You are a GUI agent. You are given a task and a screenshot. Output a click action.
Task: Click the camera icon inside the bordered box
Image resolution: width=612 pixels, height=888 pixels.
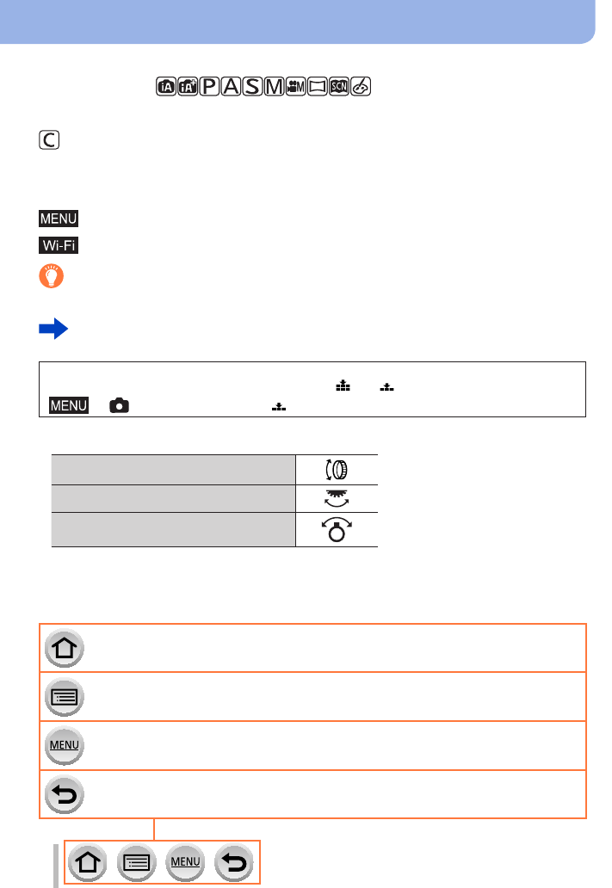pos(117,404)
